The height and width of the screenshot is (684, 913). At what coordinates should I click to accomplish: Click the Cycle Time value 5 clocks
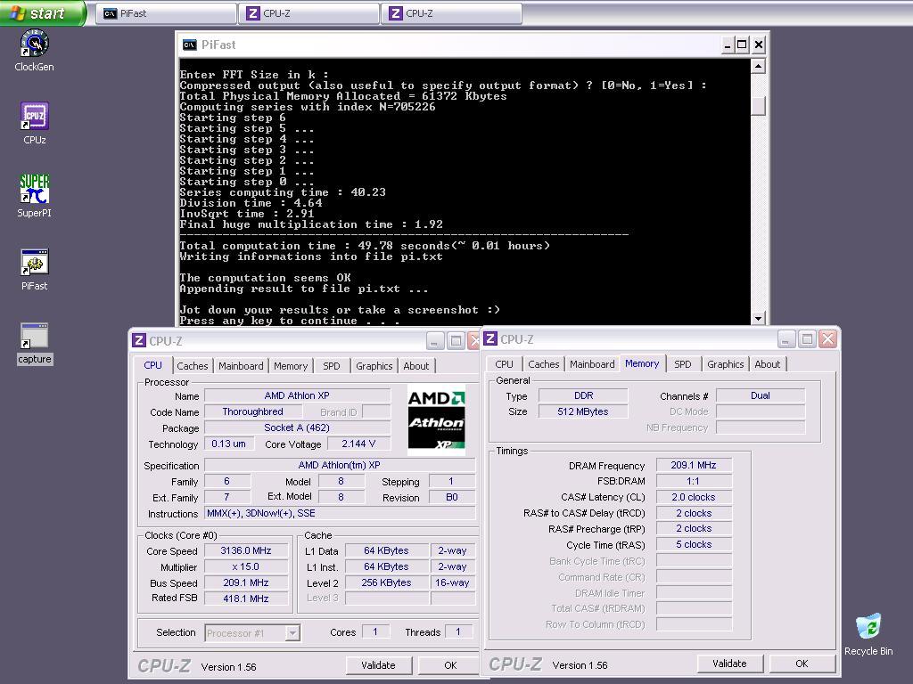point(694,544)
